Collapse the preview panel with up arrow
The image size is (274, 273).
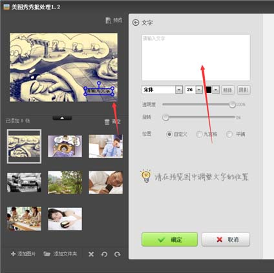click(x=62, y=118)
